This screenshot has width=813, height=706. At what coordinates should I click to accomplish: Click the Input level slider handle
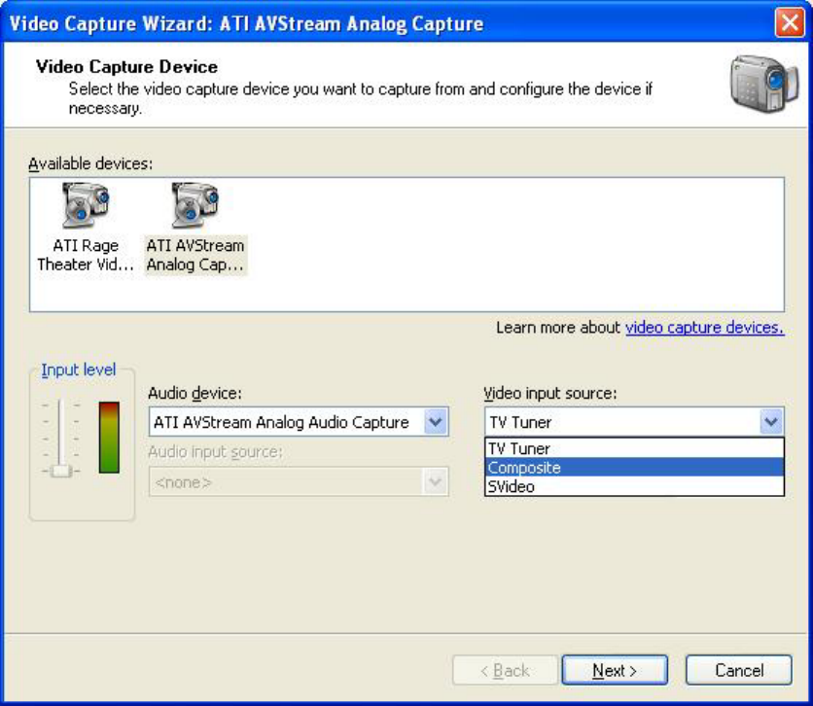click(61, 471)
